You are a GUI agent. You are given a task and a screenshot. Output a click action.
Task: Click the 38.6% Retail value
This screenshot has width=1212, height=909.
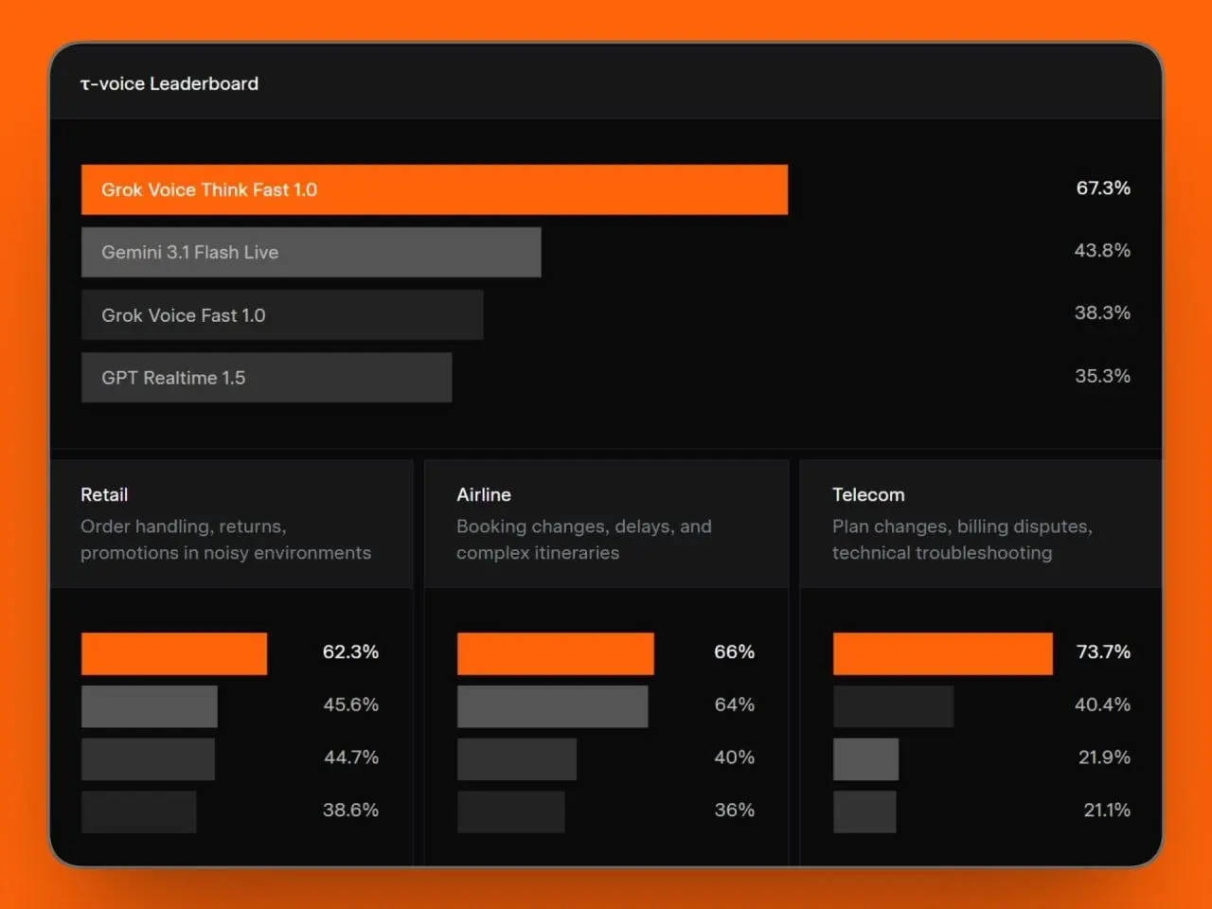click(350, 810)
